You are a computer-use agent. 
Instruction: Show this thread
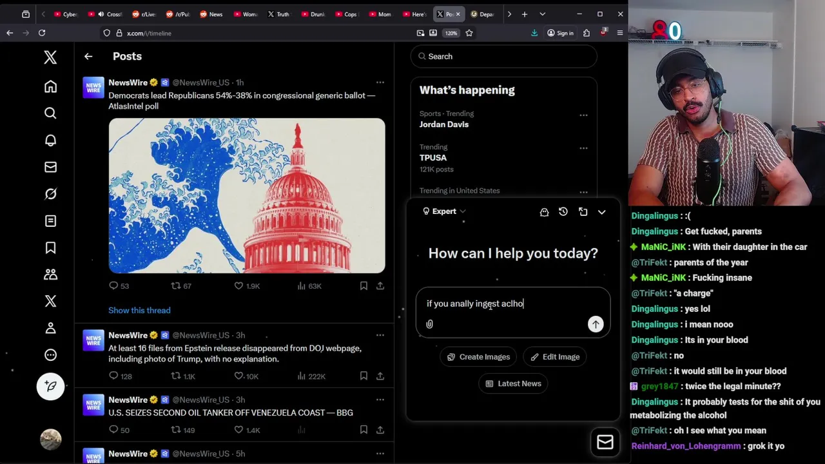pos(139,310)
